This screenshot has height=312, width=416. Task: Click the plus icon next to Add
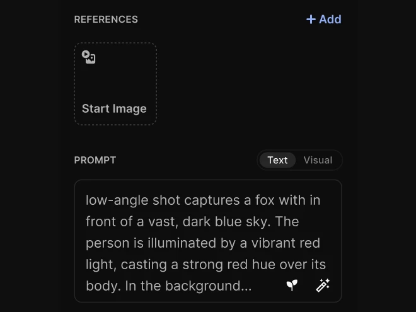coord(311,20)
